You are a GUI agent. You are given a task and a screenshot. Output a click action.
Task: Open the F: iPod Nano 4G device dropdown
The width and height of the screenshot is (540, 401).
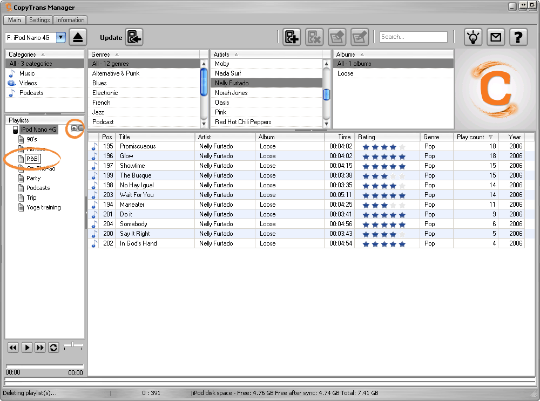61,38
